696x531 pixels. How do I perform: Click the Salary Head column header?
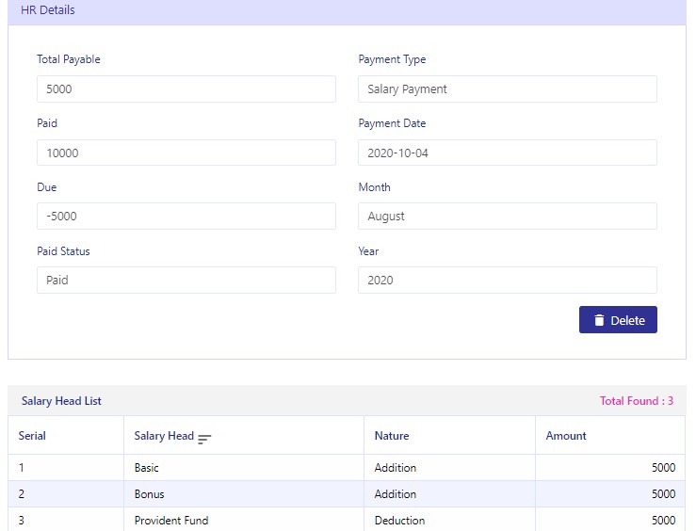(164, 436)
